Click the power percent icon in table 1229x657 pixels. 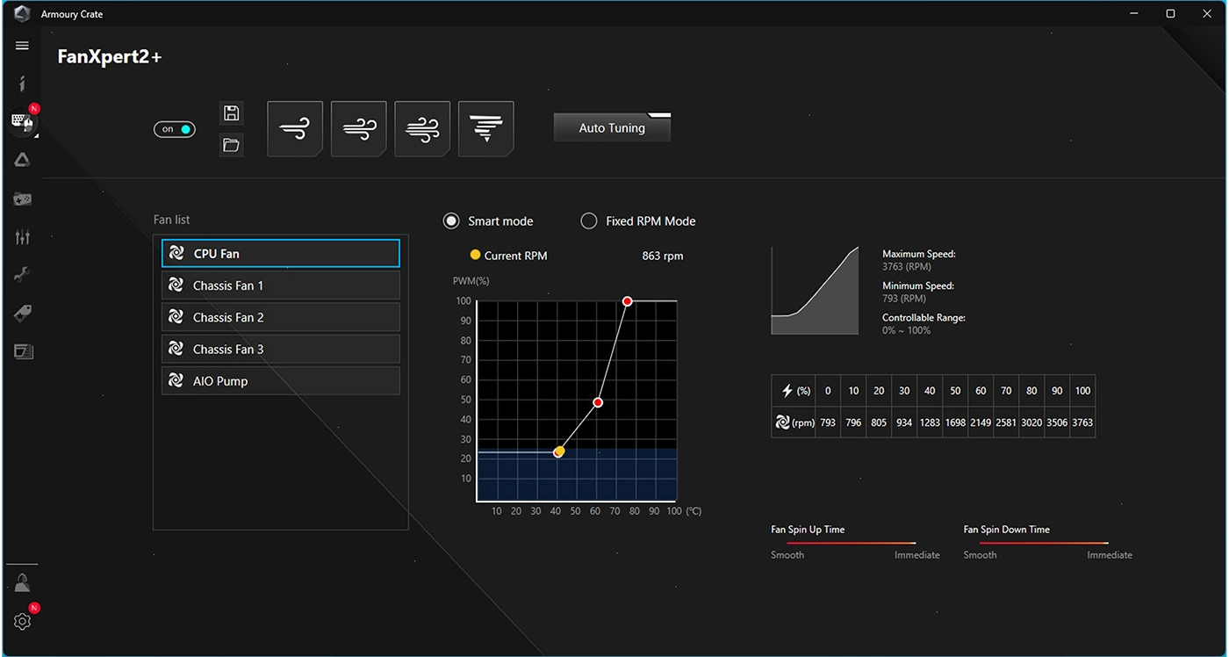[787, 391]
